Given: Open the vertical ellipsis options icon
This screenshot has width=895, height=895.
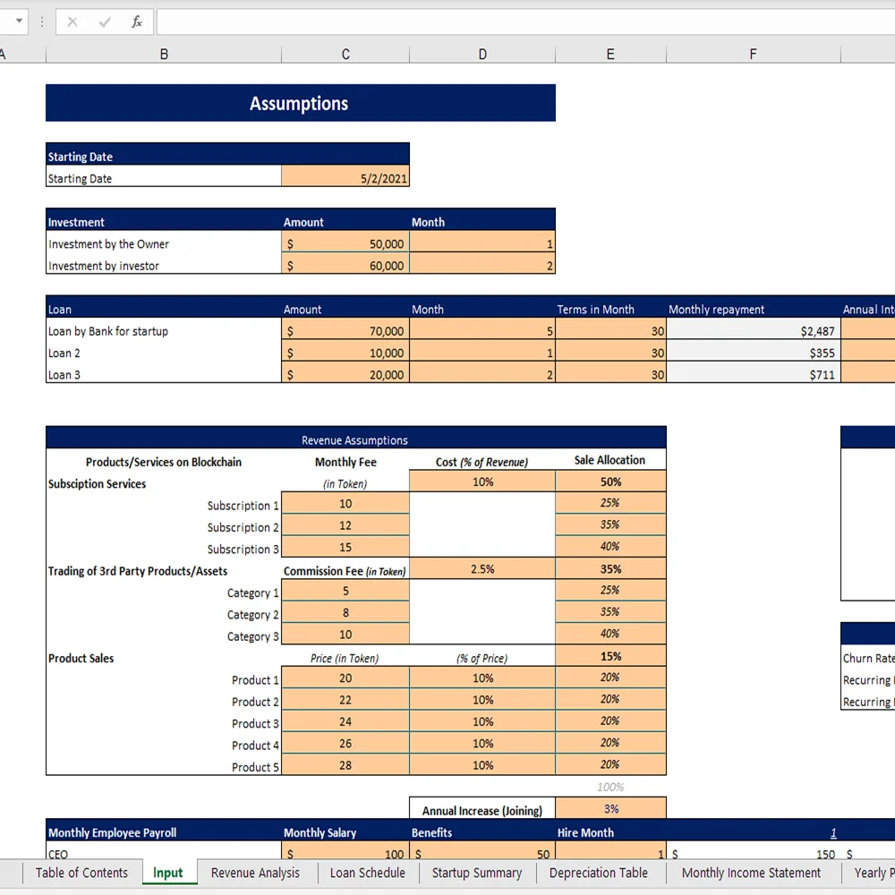Looking at the screenshot, I should [x=41, y=21].
